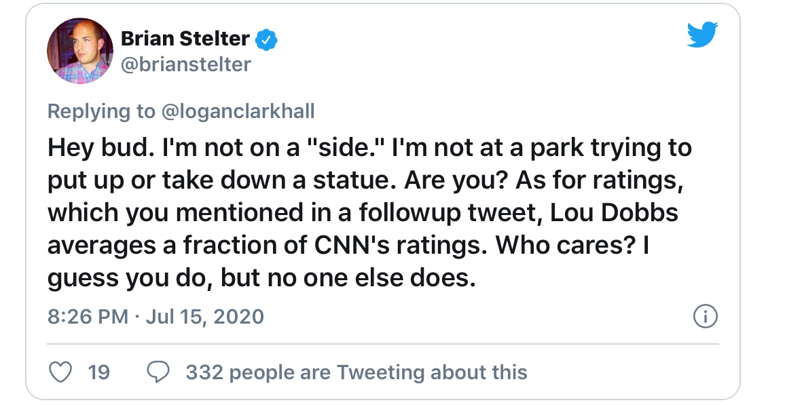785x405 pixels.
Task: Open the @brianstelter handle link
Action: (x=186, y=64)
